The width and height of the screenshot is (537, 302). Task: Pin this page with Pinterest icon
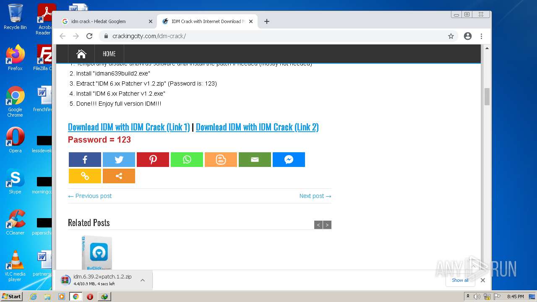point(153,159)
